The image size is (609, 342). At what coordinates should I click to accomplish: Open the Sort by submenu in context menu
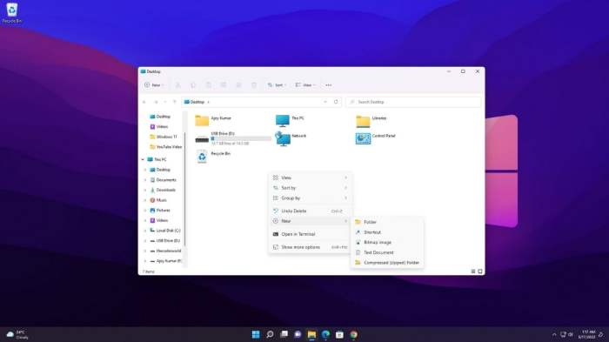[x=310, y=188]
